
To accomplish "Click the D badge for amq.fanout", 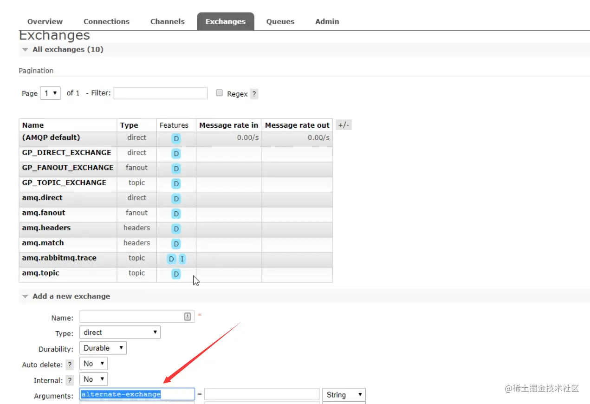I will tap(176, 214).
